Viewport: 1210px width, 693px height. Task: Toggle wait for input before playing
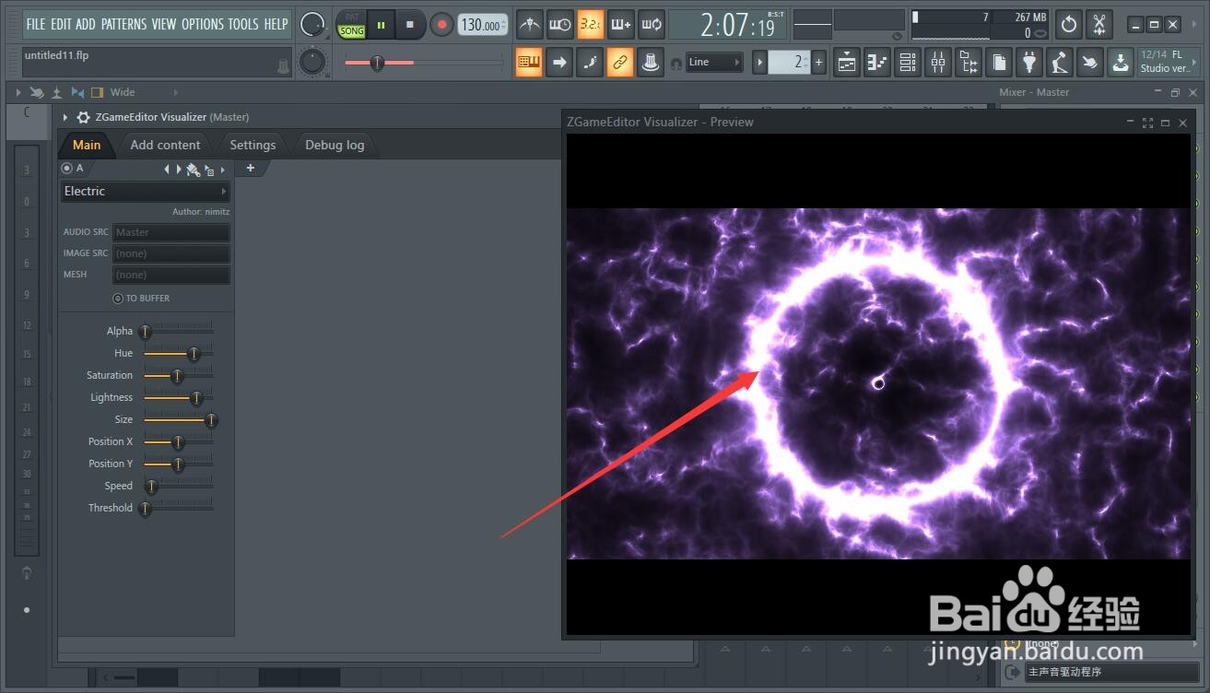point(559,25)
